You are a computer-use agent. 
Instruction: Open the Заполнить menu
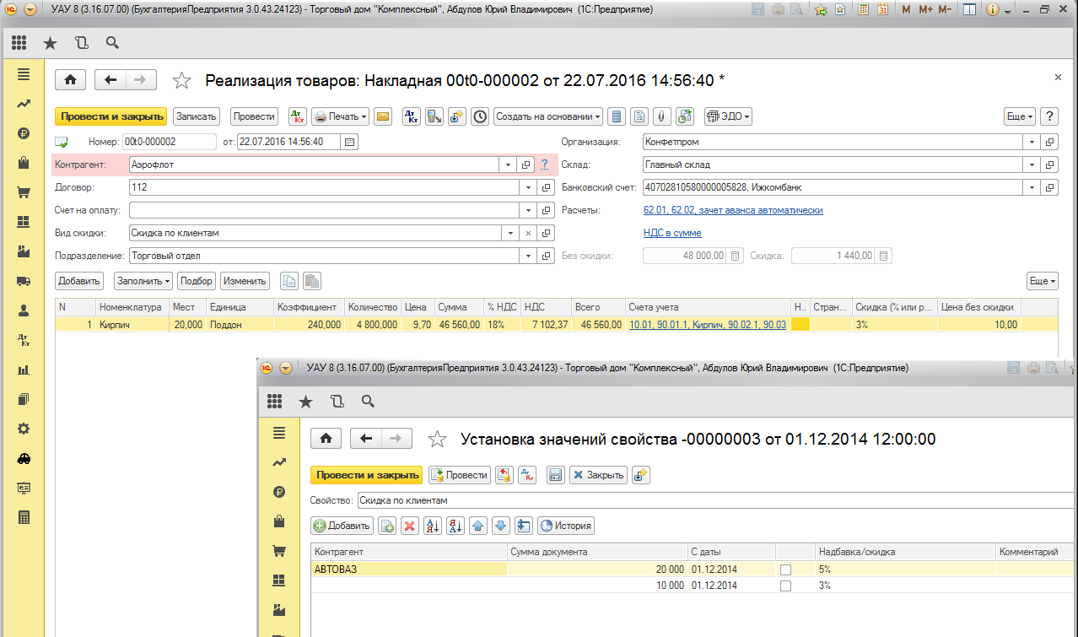(x=143, y=281)
